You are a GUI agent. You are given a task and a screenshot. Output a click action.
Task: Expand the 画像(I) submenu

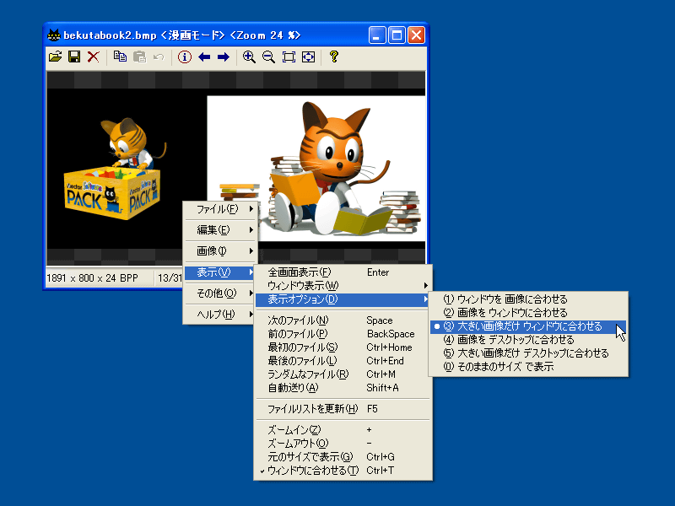[220, 250]
